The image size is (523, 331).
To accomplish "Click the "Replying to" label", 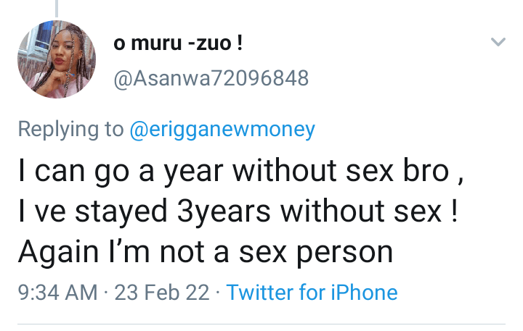I will pos(70,130).
